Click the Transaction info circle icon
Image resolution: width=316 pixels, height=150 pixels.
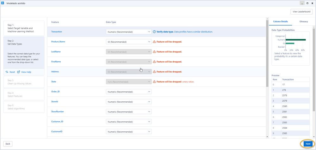coord(154,32)
